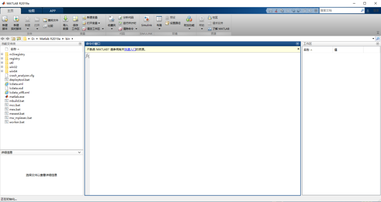Close the getting started banner
381x202 pixels.
(x=298, y=49)
